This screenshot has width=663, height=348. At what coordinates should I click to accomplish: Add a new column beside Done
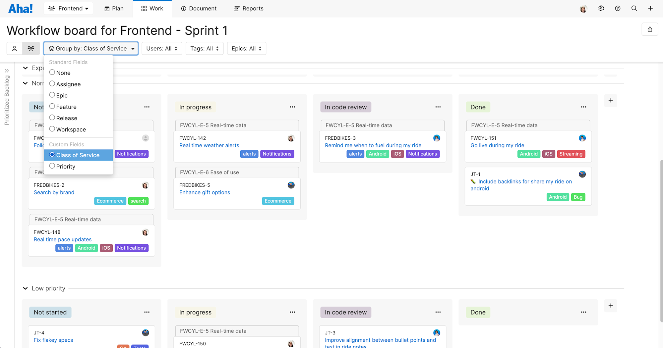[611, 101]
